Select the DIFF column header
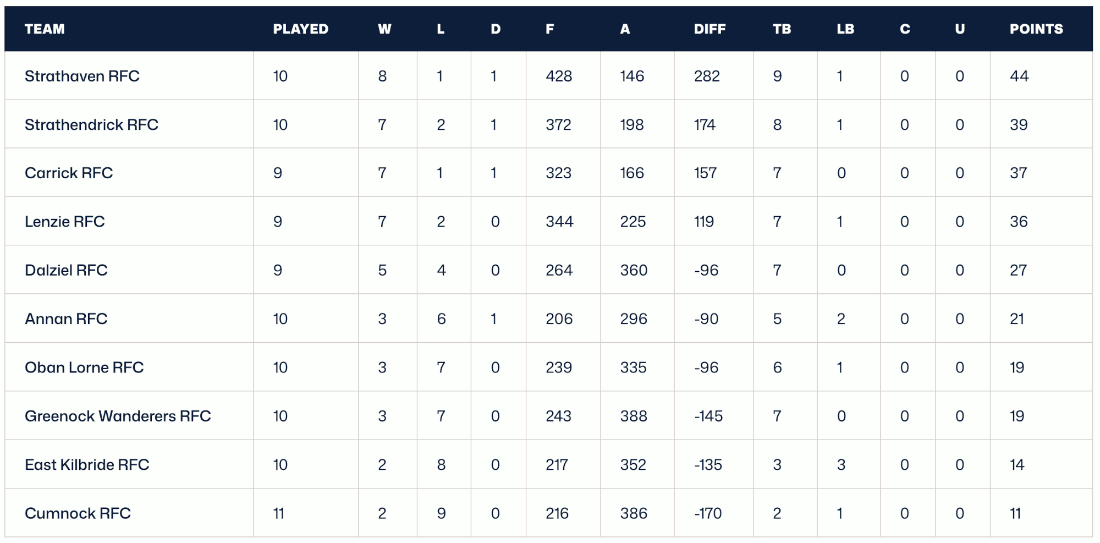This screenshot has height=543, width=1100. click(710, 29)
